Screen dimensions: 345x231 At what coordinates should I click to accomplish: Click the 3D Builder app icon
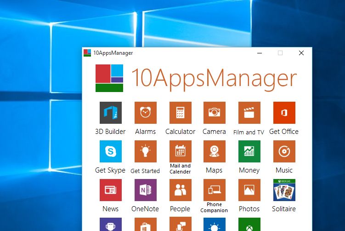[110, 113]
